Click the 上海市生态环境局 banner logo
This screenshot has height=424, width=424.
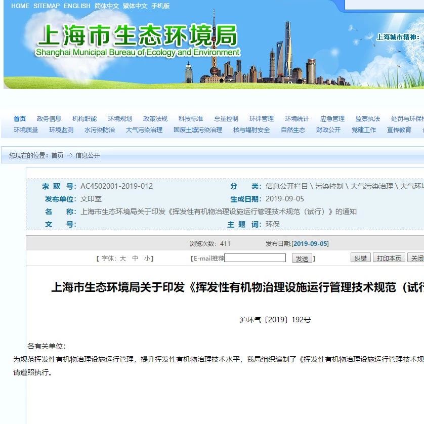(137, 40)
